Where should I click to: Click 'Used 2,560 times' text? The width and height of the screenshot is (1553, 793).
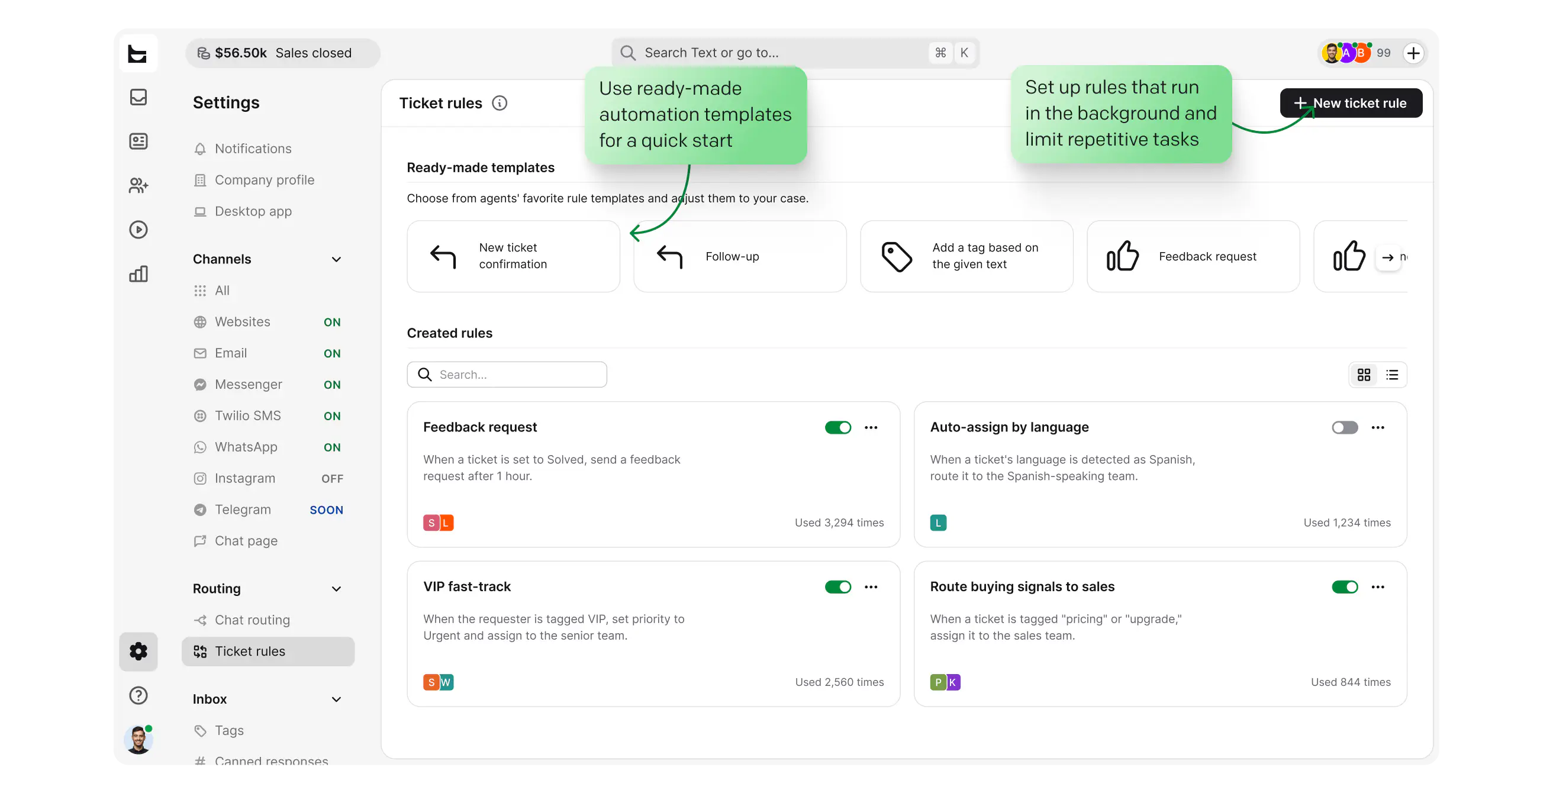(x=839, y=682)
